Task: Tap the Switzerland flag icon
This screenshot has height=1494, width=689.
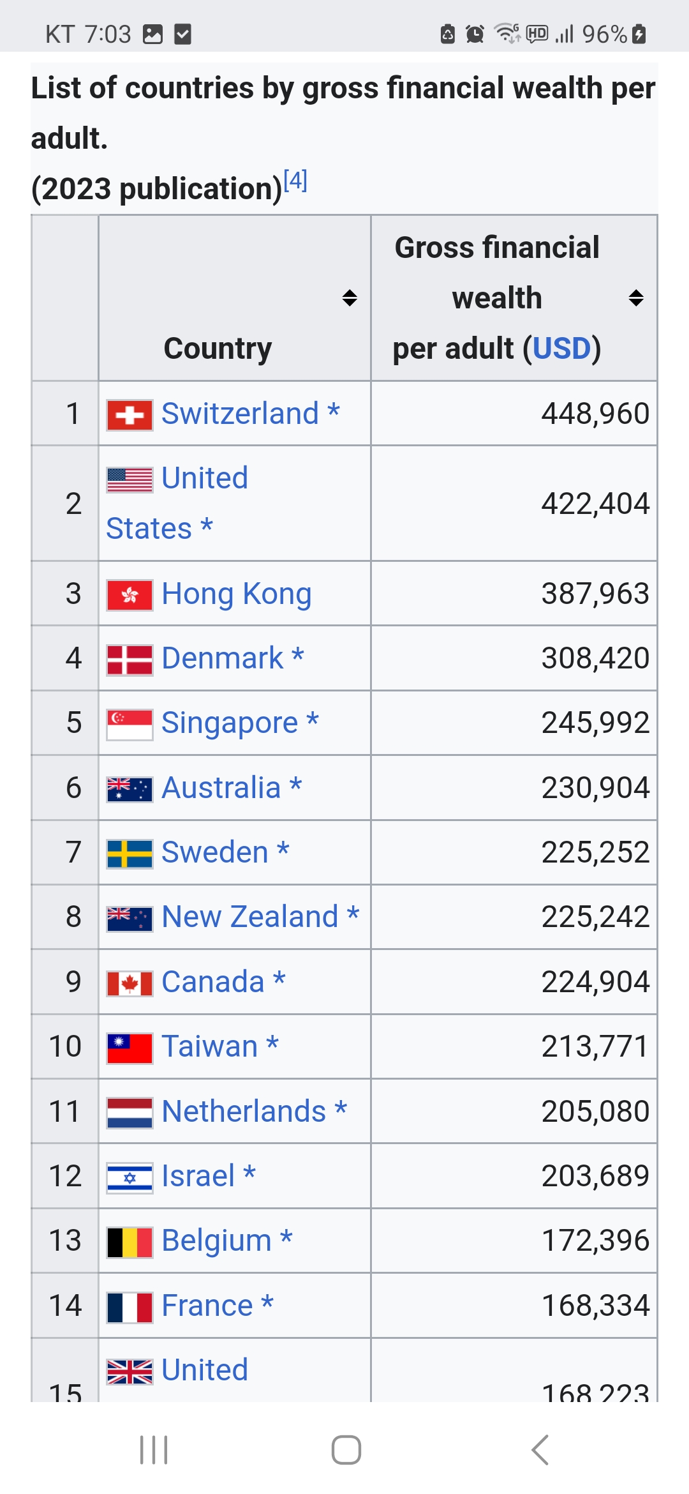Action: (130, 415)
